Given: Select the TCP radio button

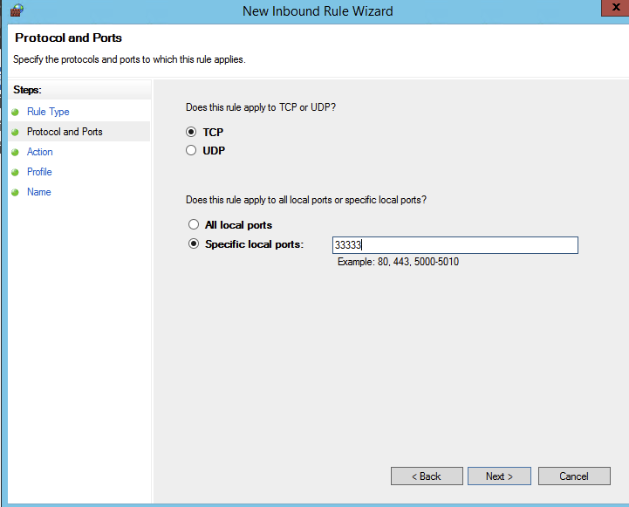Looking at the screenshot, I should pos(191,132).
